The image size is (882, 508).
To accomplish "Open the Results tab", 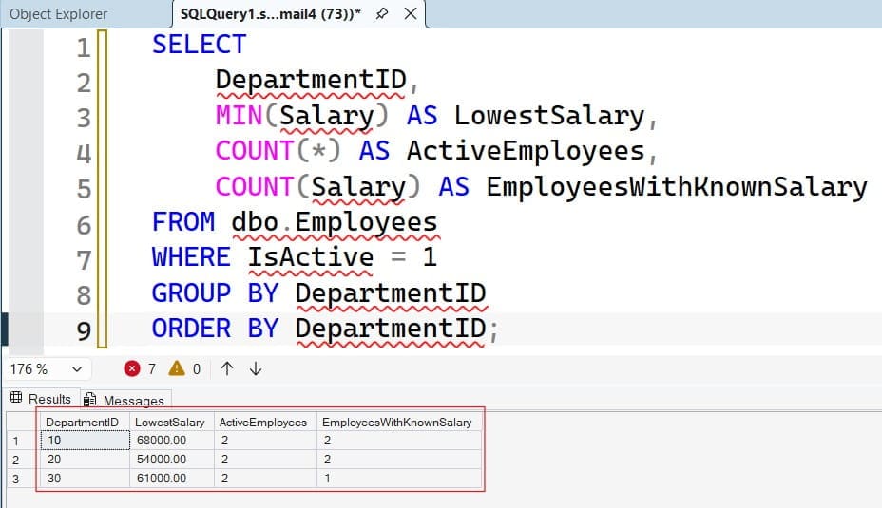I will point(41,399).
